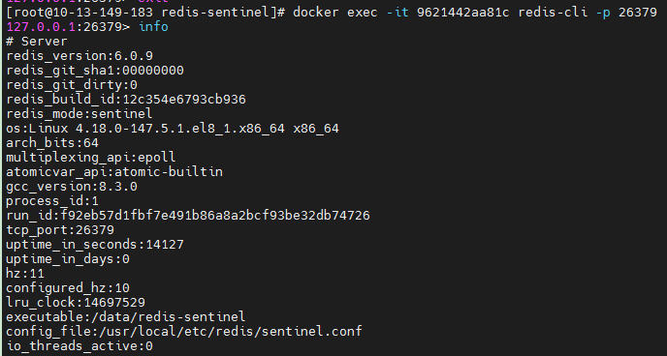Click the '# Server' section header
Screen dimensions: 667x356
point(37,42)
